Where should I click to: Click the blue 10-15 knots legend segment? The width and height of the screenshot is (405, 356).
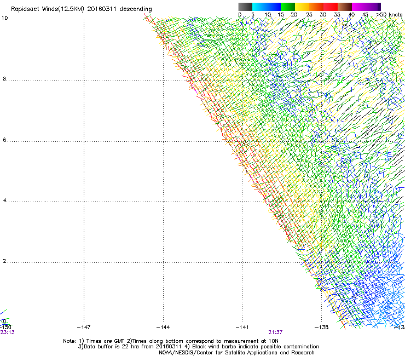(274, 7)
